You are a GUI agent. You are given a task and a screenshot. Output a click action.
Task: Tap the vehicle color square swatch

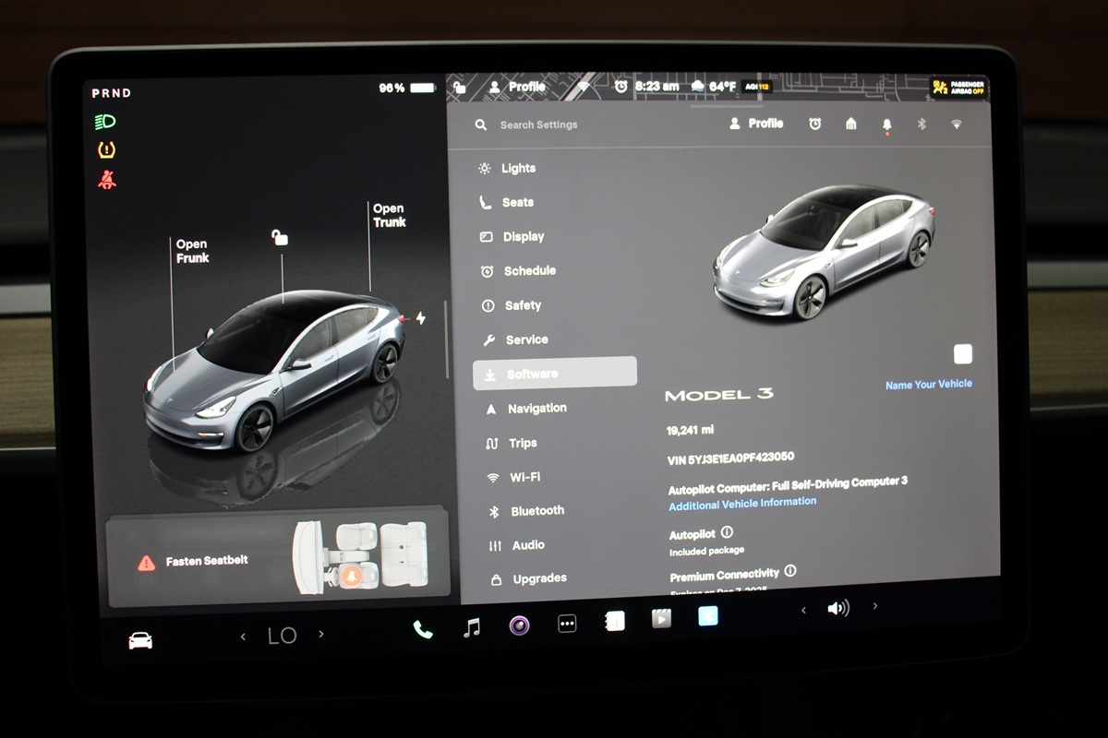click(x=962, y=354)
